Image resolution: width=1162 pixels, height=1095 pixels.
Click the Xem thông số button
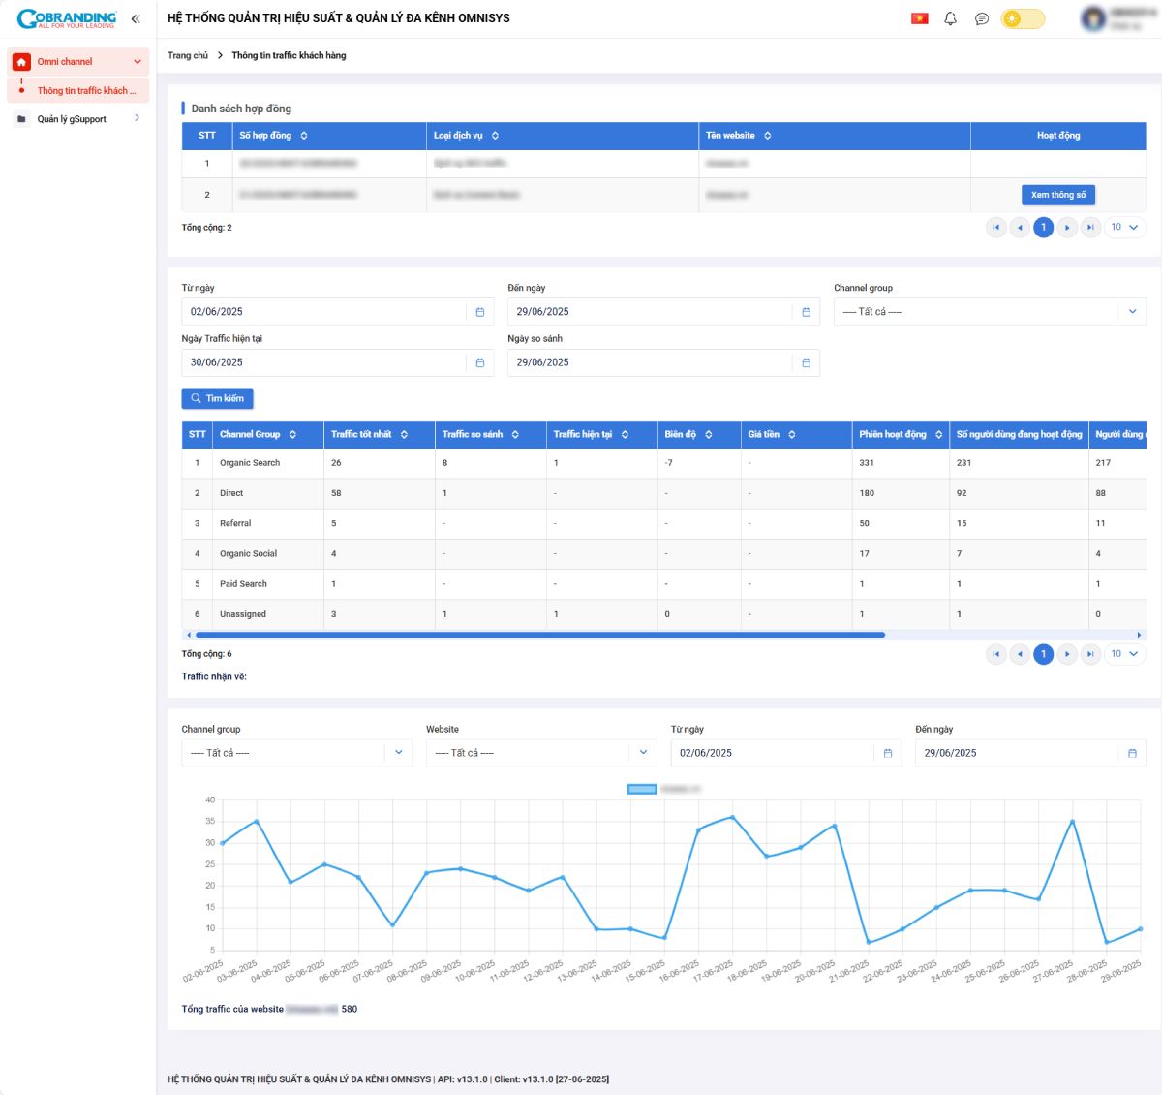tap(1057, 195)
